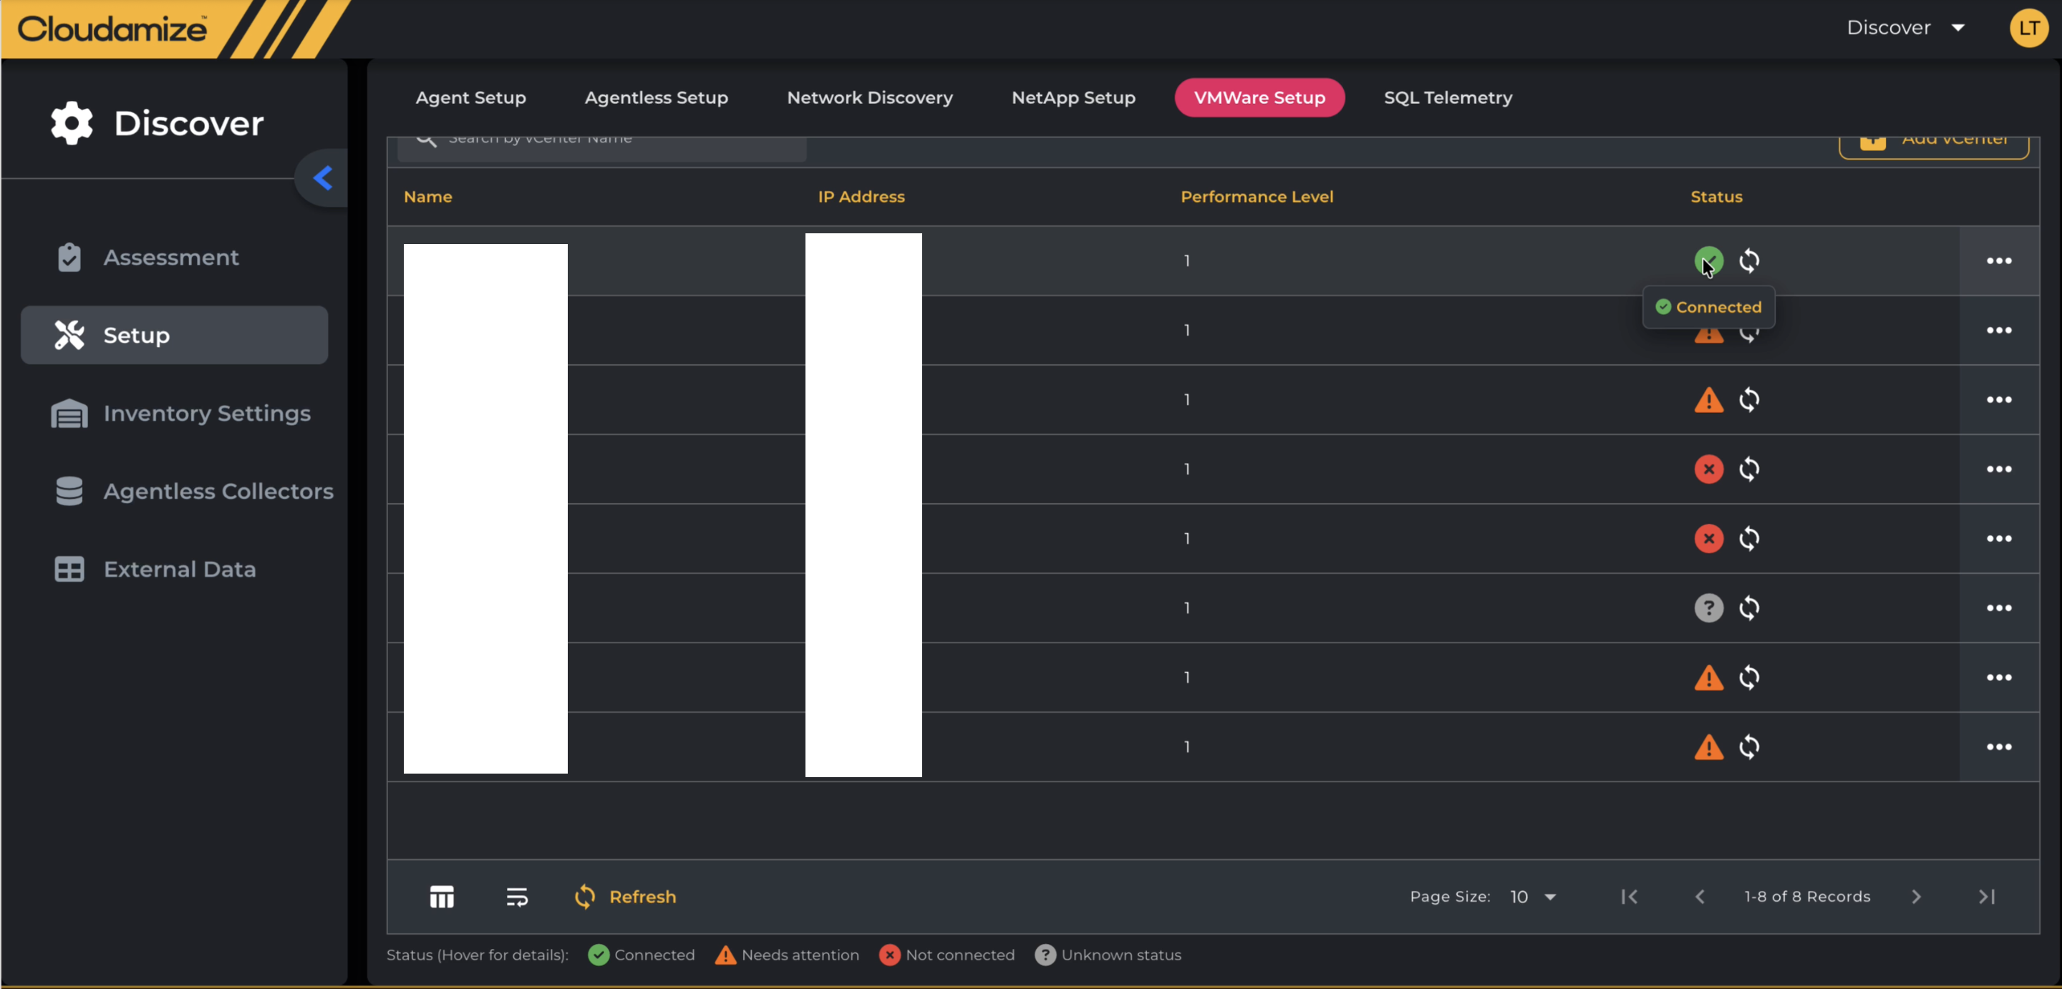This screenshot has width=2062, height=989.
Task: Click the Connected tooltip
Action: point(1708,307)
